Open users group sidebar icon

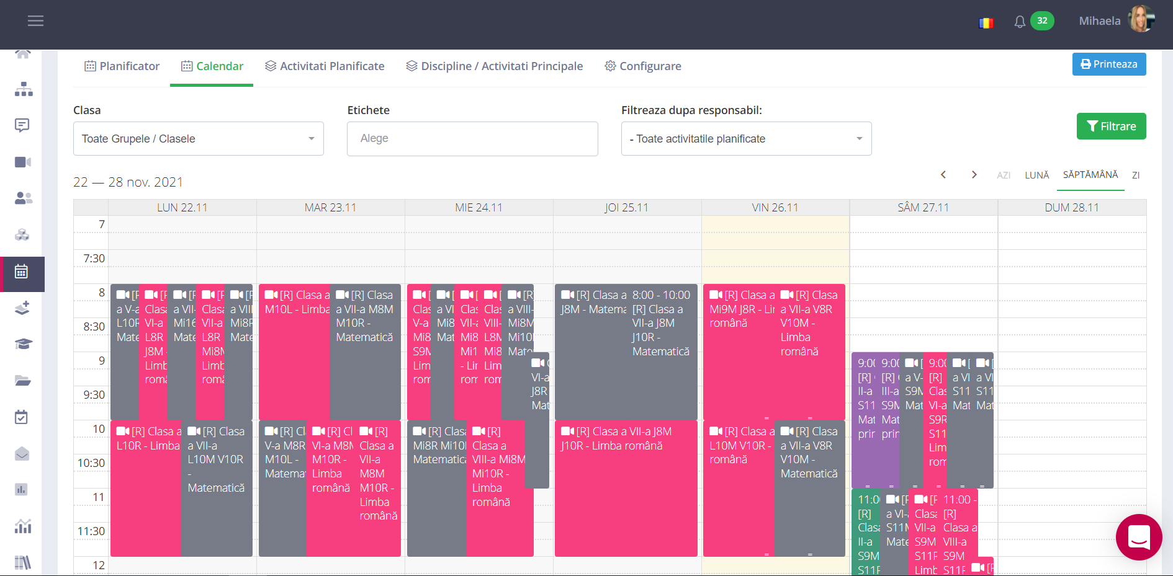pos(23,198)
